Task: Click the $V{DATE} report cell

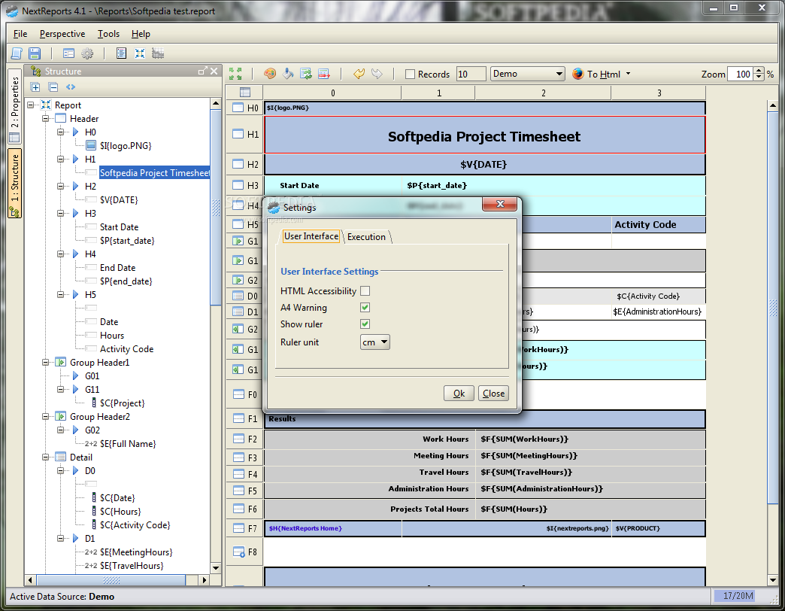Action: pyautogui.click(x=485, y=164)
